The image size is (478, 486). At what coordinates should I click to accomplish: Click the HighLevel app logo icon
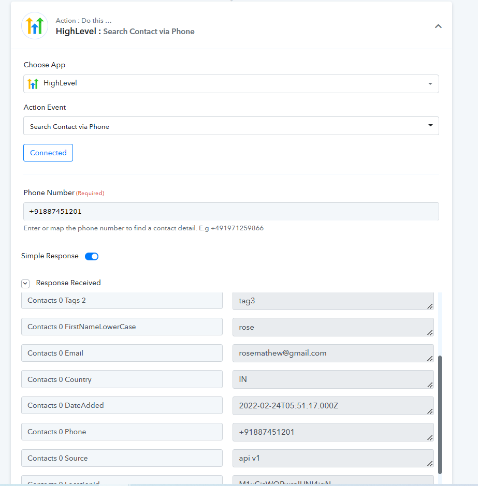pos(35,26)
